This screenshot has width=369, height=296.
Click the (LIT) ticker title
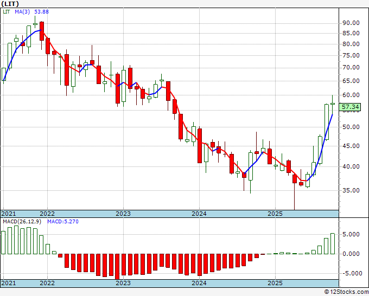[x=10, y=4]
